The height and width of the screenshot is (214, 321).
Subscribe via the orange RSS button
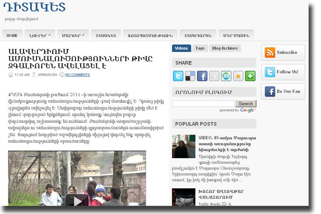click(x=283, y=52)
